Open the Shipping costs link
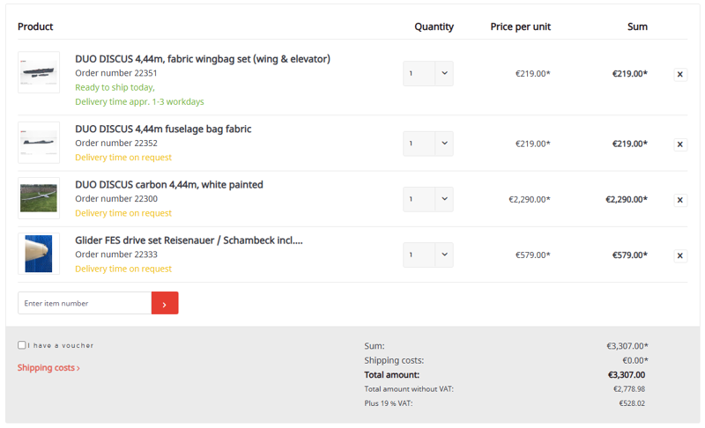705x428 pixels. 48,368
